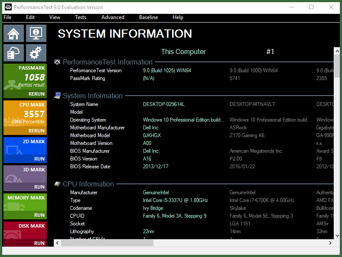The image size is (342, 257).
Task: Open the View menu
Action: (55, 17)
